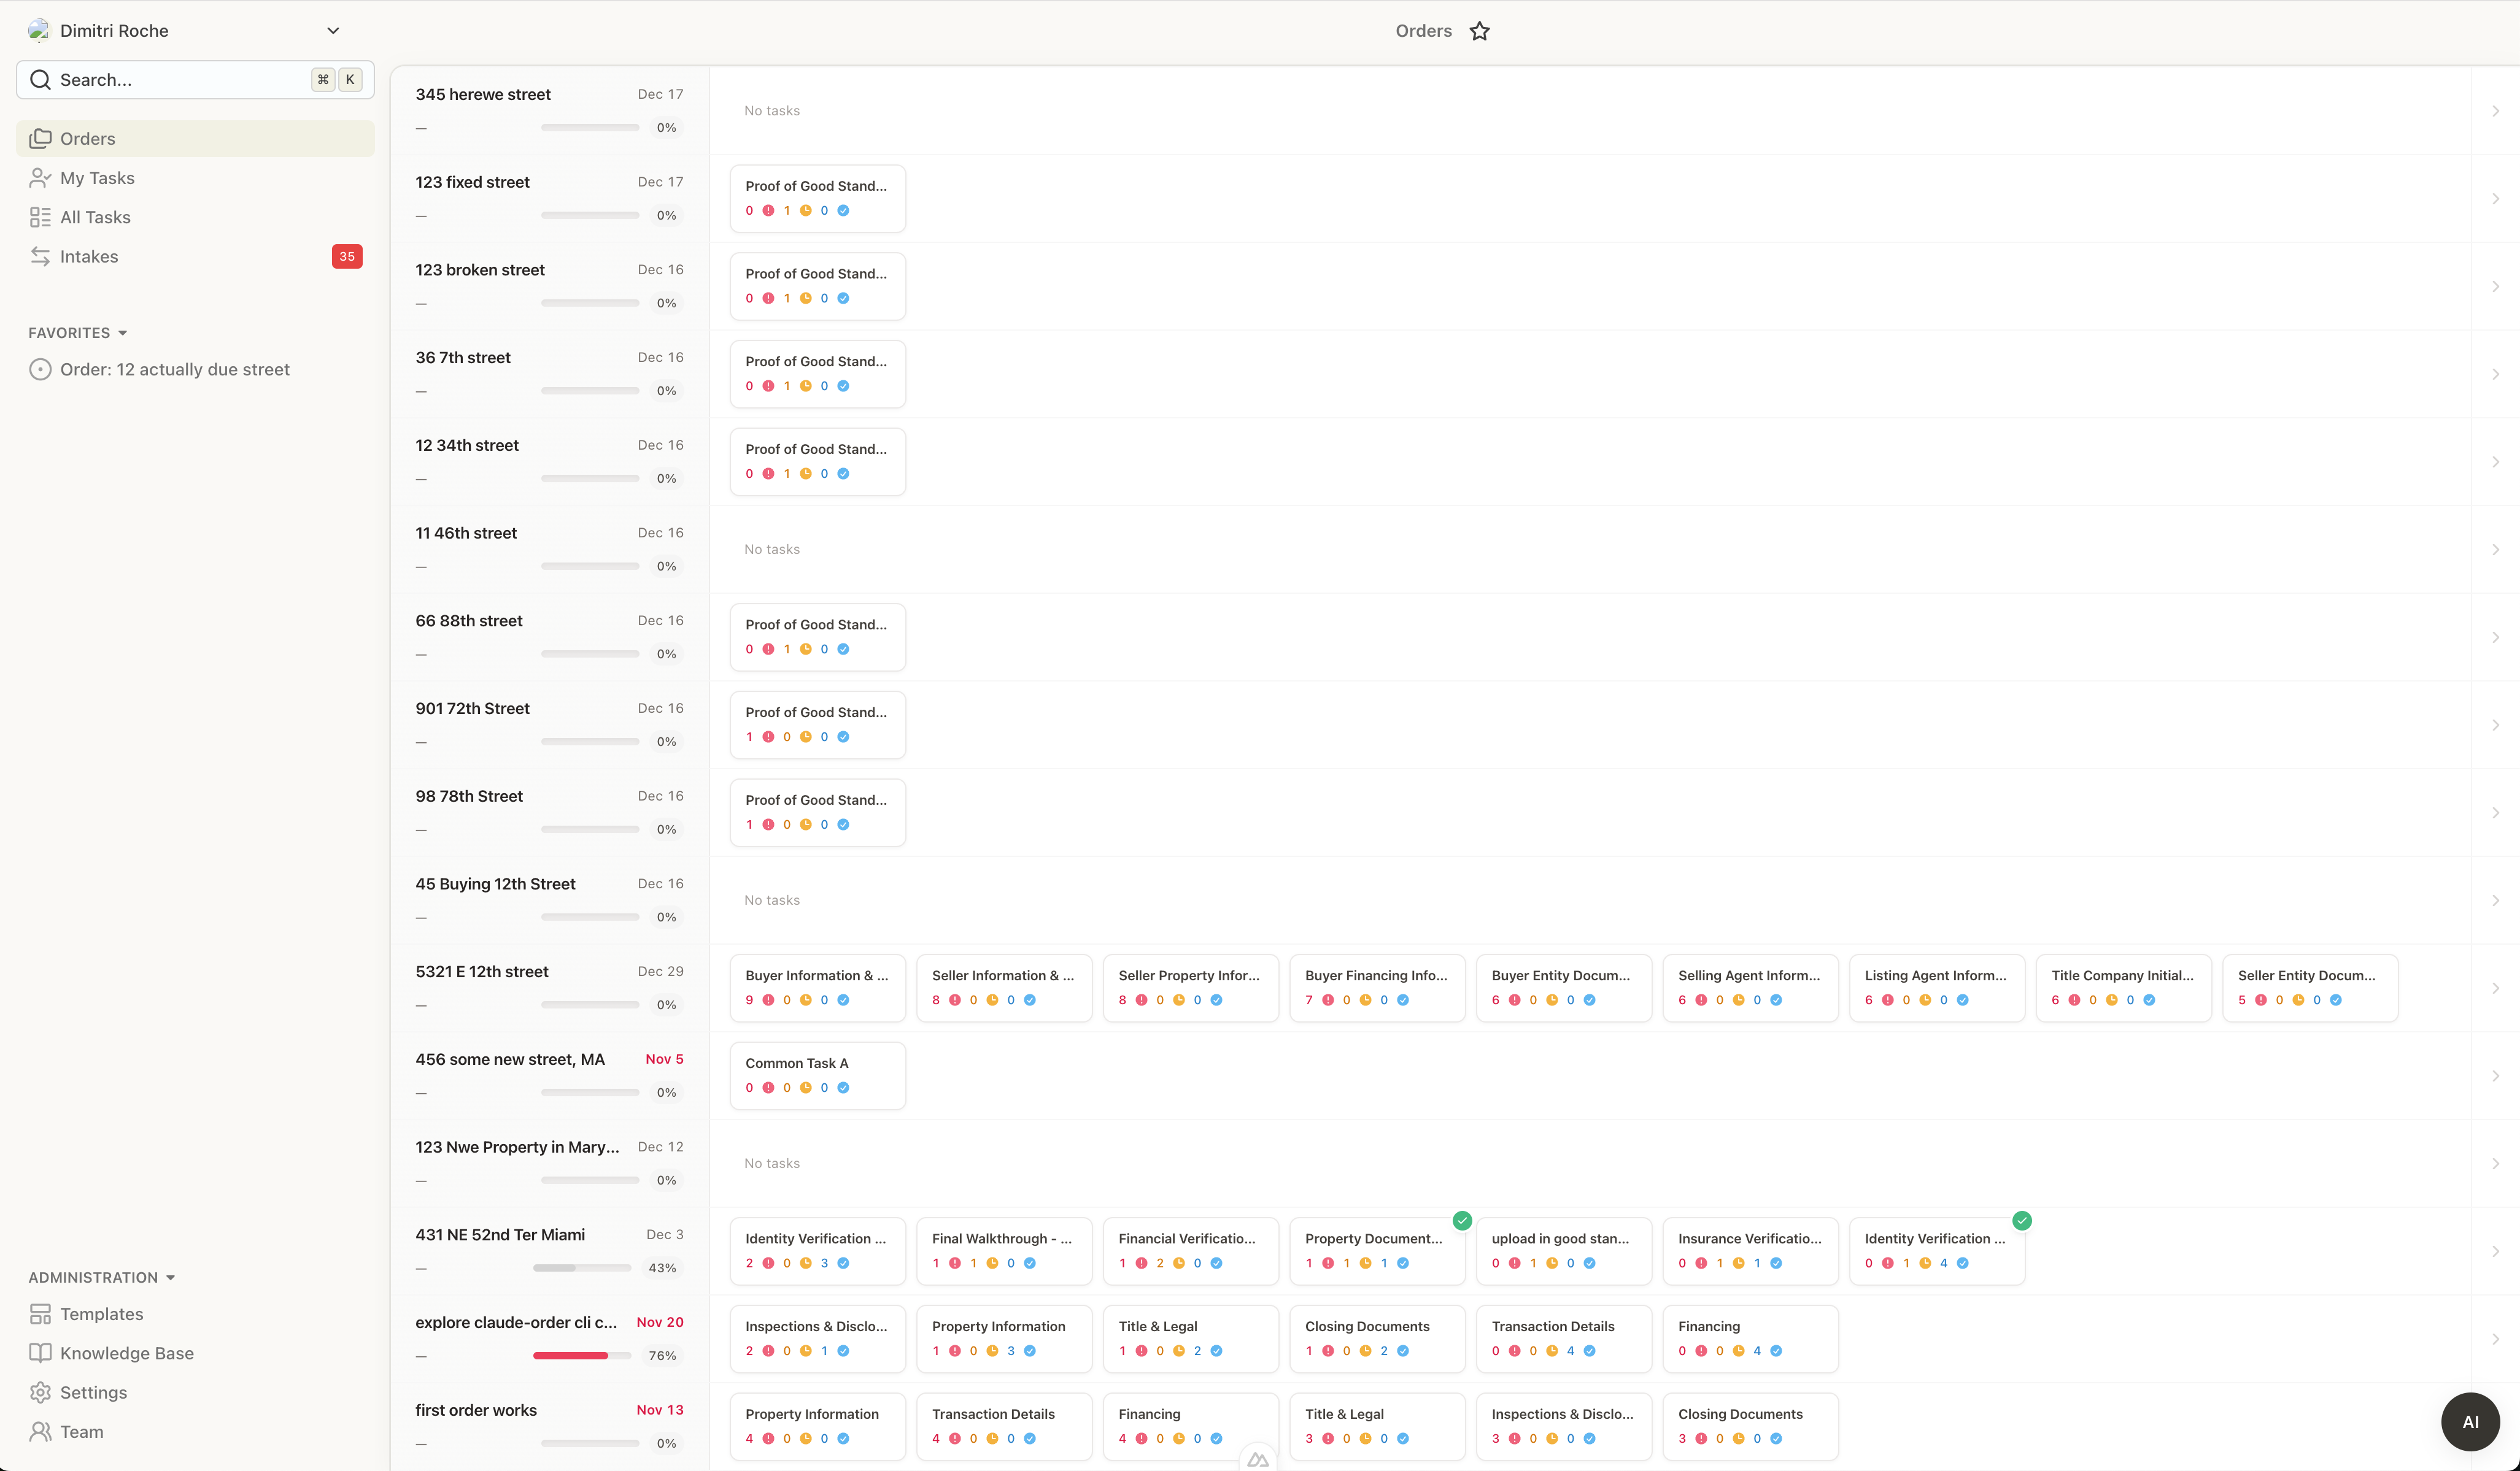Expand the 345 herewe street row chevron

coord(2495,111)
